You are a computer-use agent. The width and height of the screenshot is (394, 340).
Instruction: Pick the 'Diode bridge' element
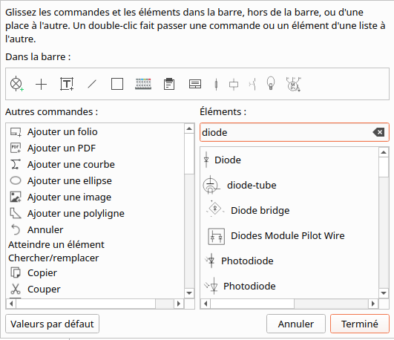tap(260, 210)
